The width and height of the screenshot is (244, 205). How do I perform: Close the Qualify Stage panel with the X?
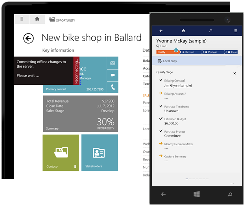pyautogui.click(x=235, y=73)
